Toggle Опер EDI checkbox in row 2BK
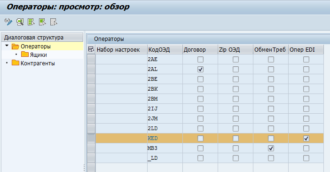The width and height of the screenshot is (330, 172). (306, 89)
